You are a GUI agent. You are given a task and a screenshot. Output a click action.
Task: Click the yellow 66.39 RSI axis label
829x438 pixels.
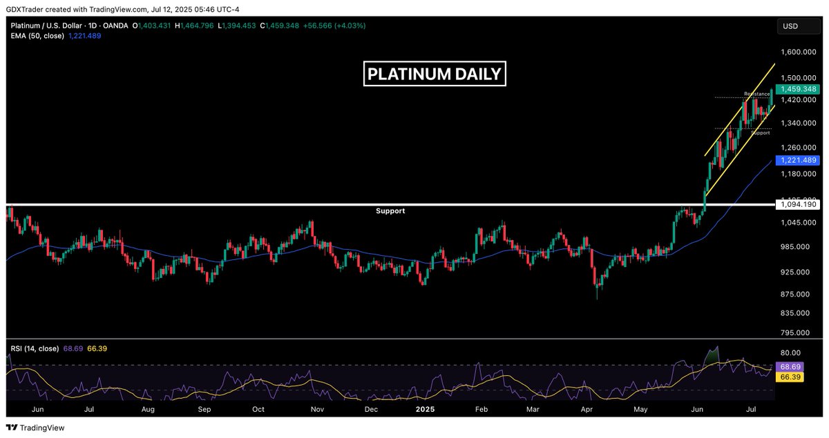[x=789, y=377]
